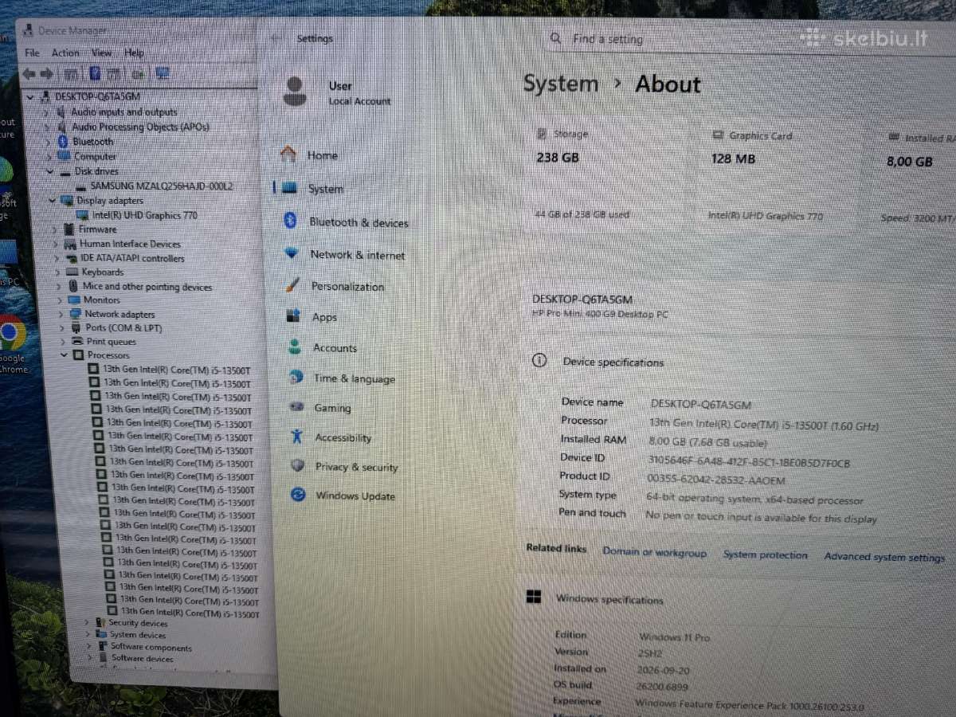Image resolution: width=956 pixels, height=717 pixels.
Task: Select System devices in device tree
Action: pyautogui.click(x=138, y=635)
